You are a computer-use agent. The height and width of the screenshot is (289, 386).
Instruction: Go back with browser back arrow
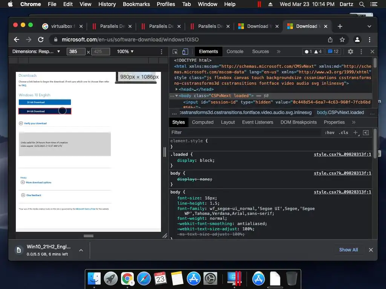coord(17,40)
